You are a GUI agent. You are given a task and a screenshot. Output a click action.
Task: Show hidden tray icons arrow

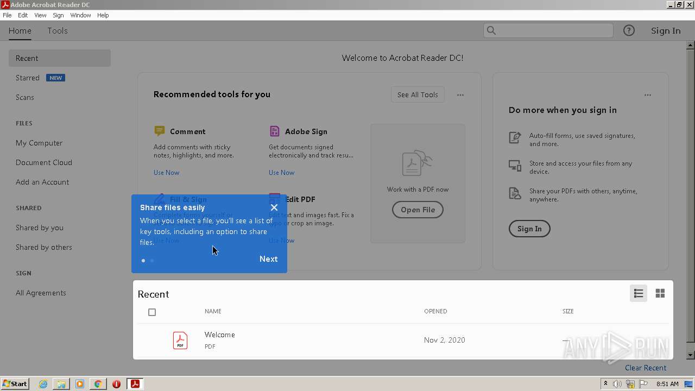[605, 384]
